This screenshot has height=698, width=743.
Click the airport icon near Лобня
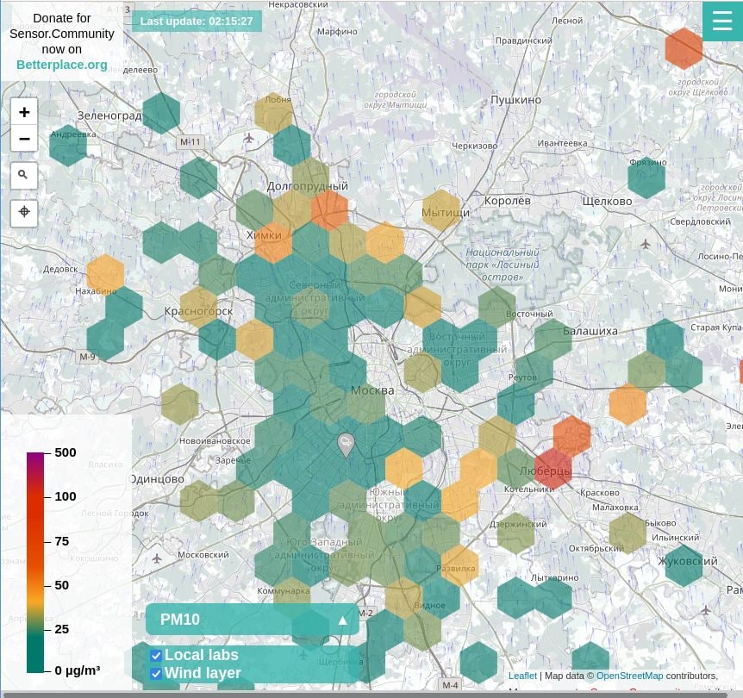pos(248,139)
